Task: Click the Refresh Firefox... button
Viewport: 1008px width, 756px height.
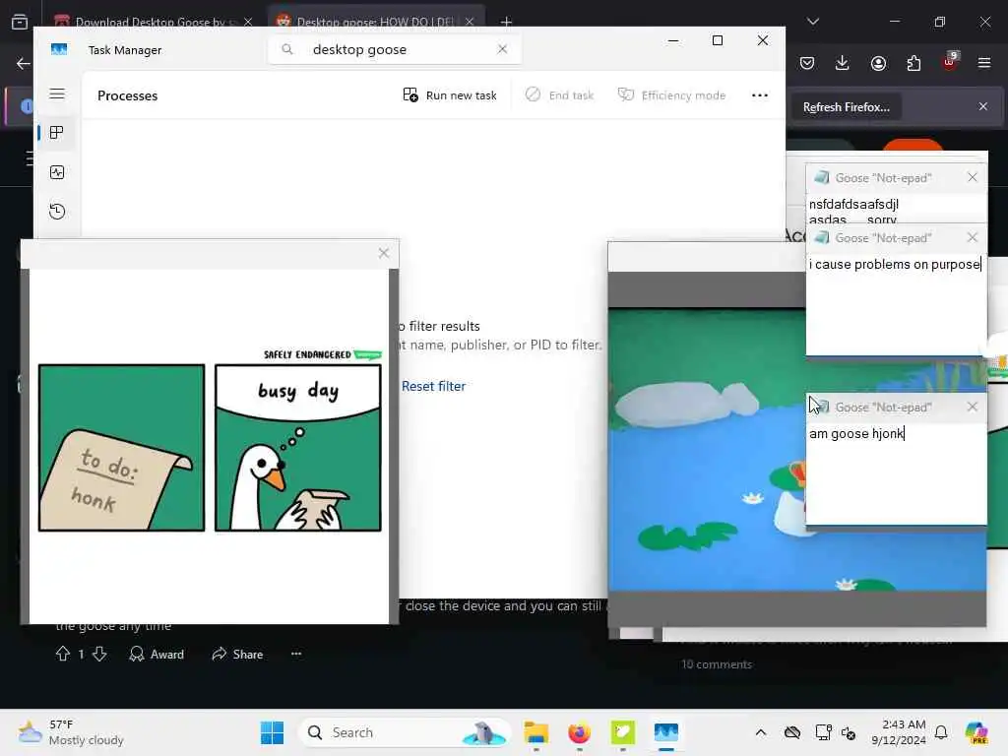Action: point(846,107)
